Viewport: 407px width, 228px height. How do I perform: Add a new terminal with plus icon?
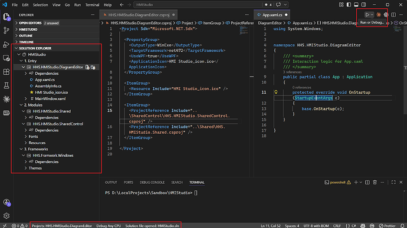pos(356,183)
